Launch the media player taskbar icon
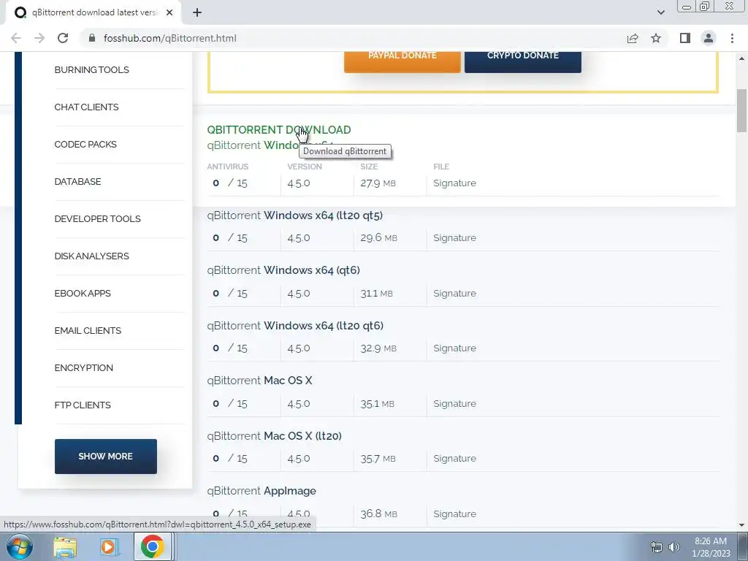Viewport: 748px width, 561px height. click(x=108, y=546)
